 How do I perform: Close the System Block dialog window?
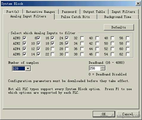138,4
